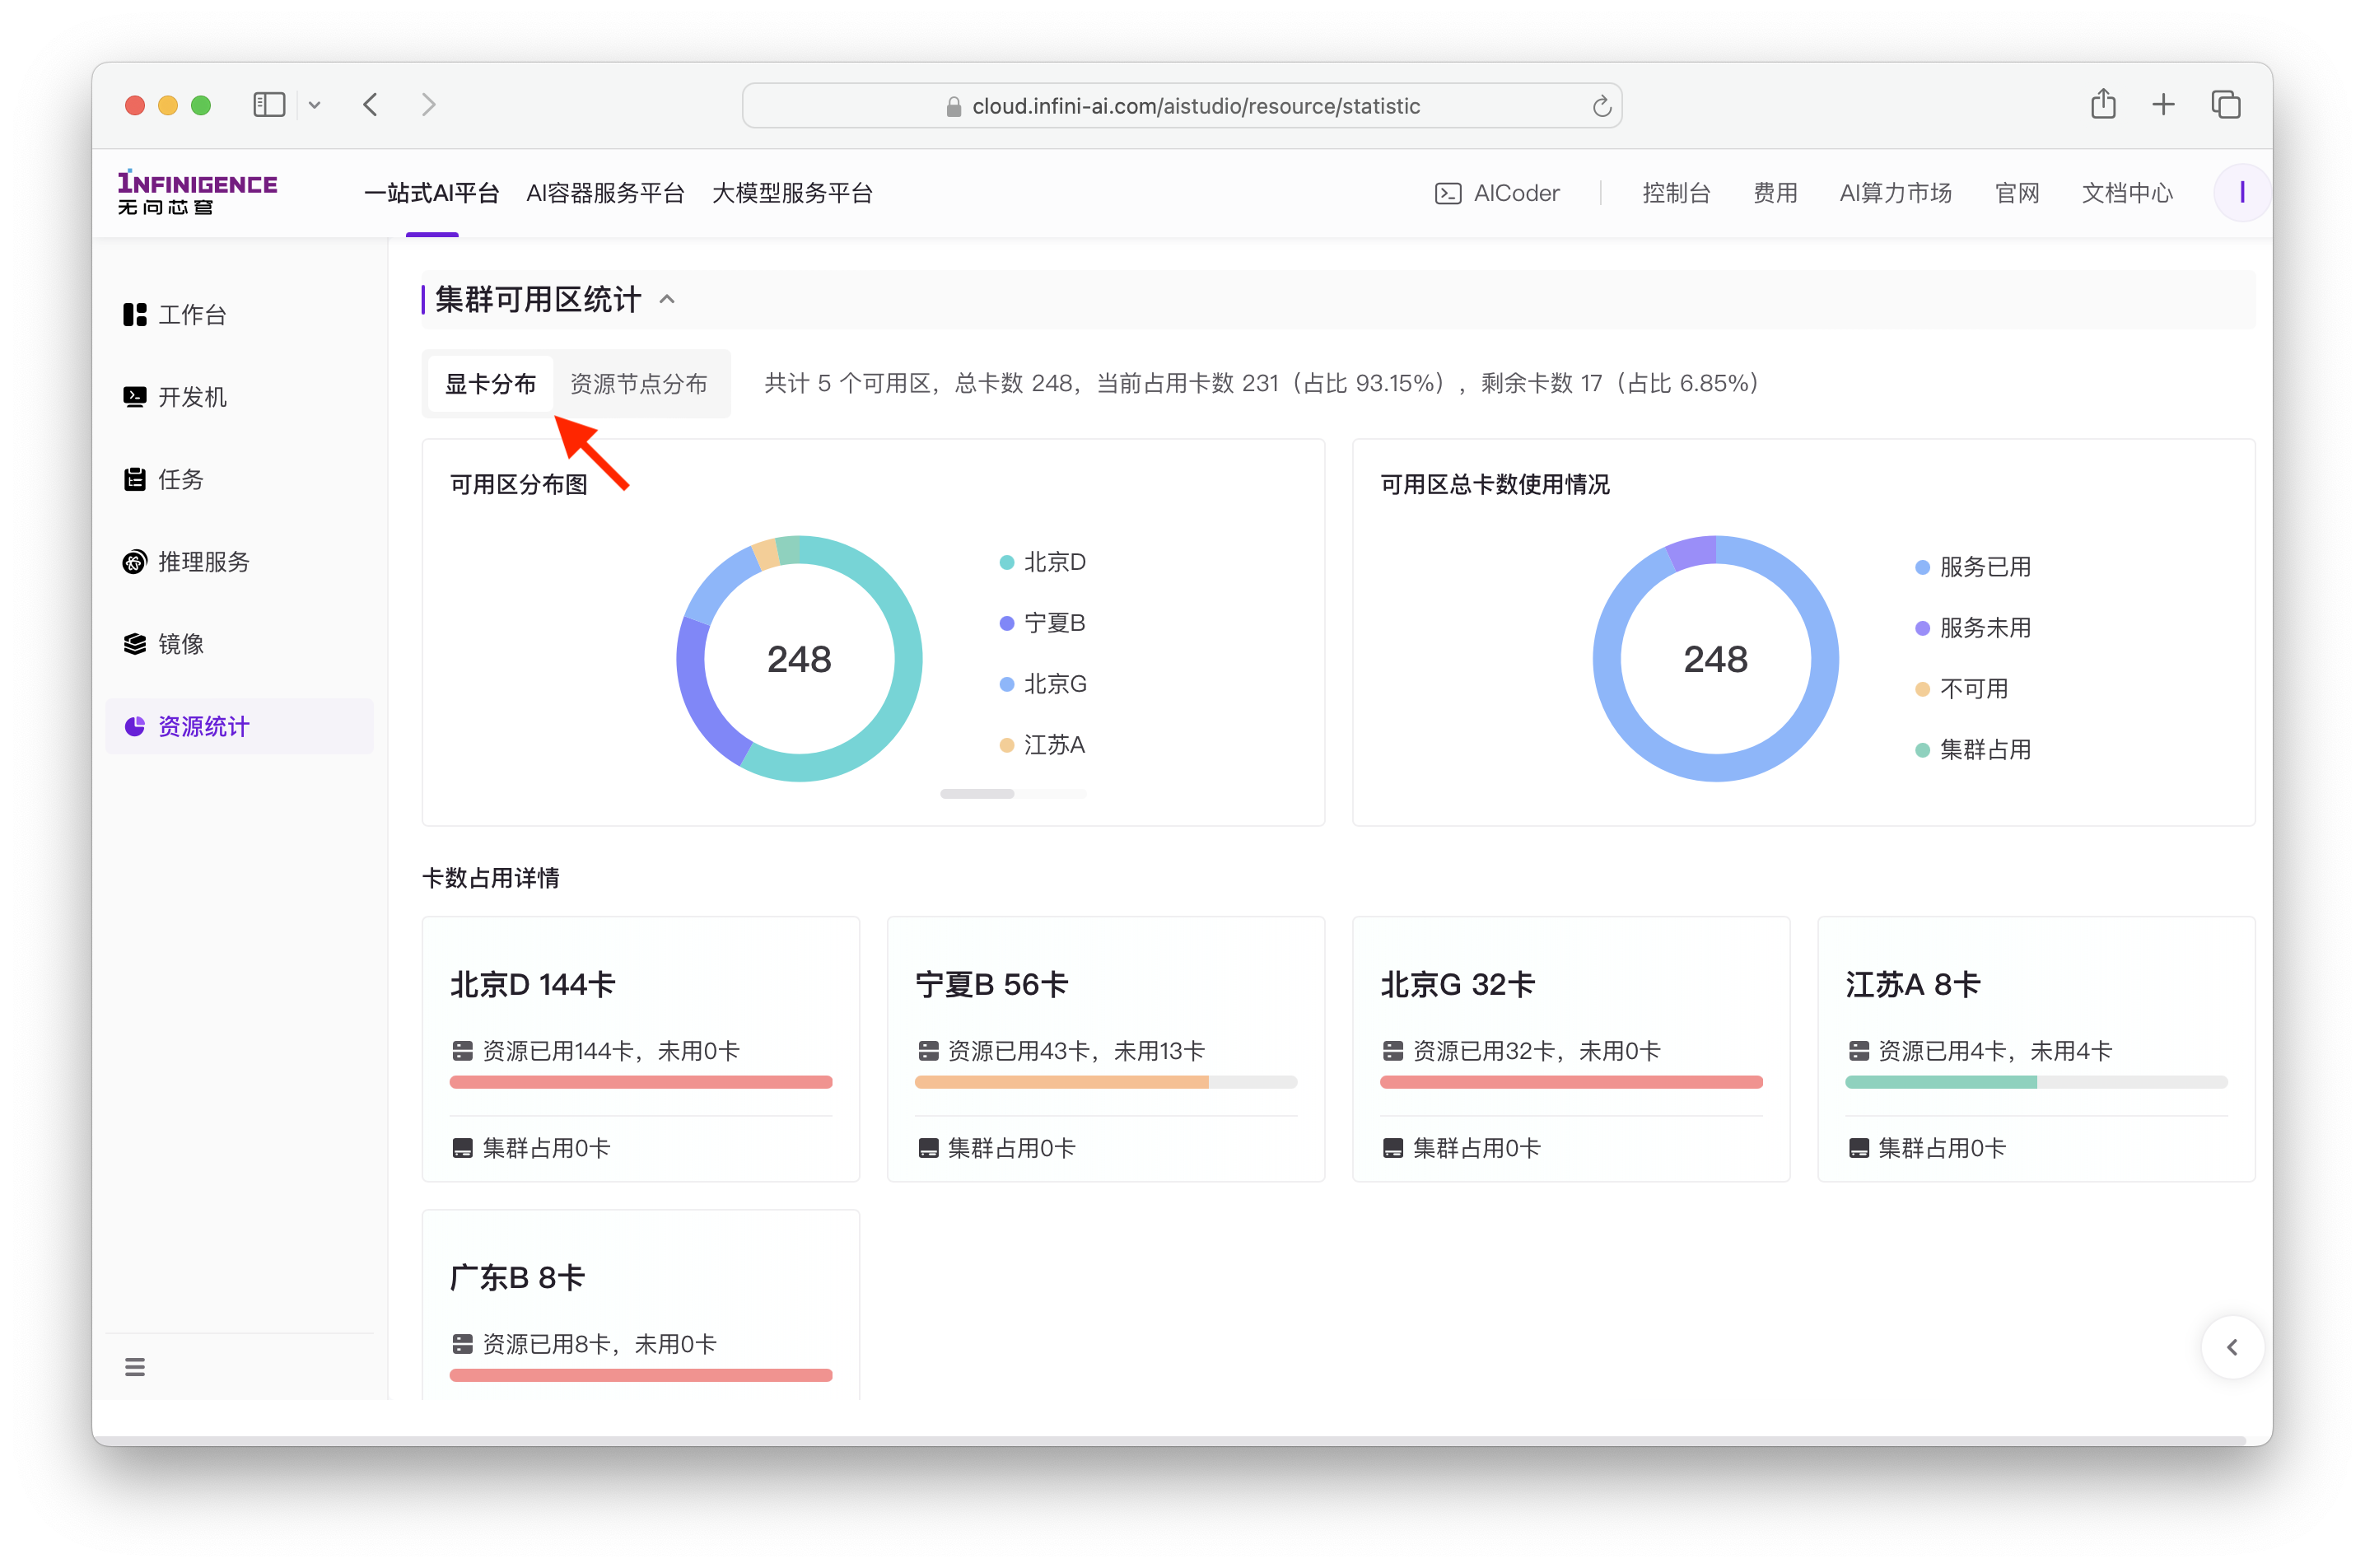Open the 文档中心 link
2365x1568 pixels.
2127,193
